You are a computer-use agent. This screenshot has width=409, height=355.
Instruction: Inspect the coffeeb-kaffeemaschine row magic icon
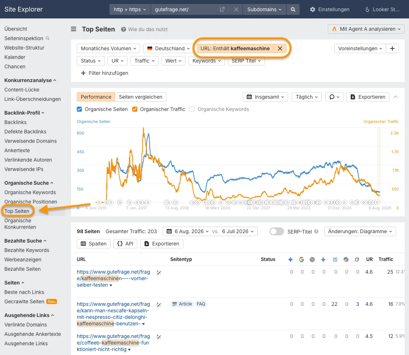coord(159,337)
